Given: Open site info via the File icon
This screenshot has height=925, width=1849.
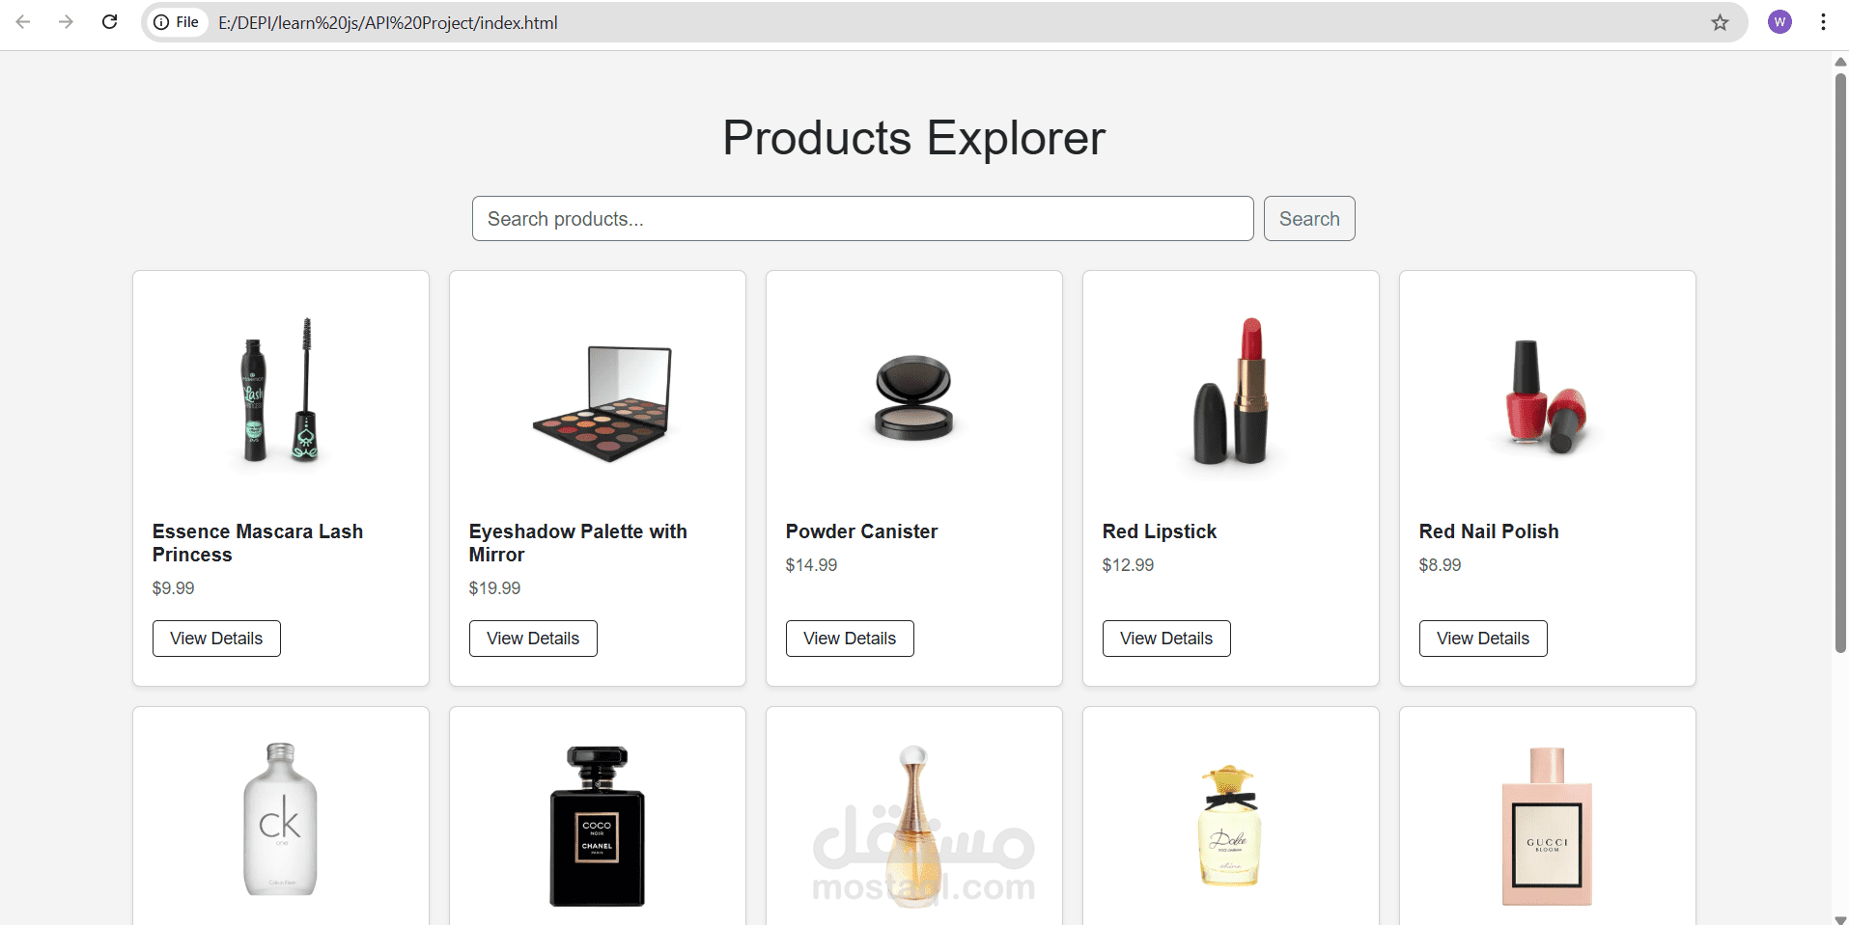Looking at the screenshot, I should click(177, 22).
